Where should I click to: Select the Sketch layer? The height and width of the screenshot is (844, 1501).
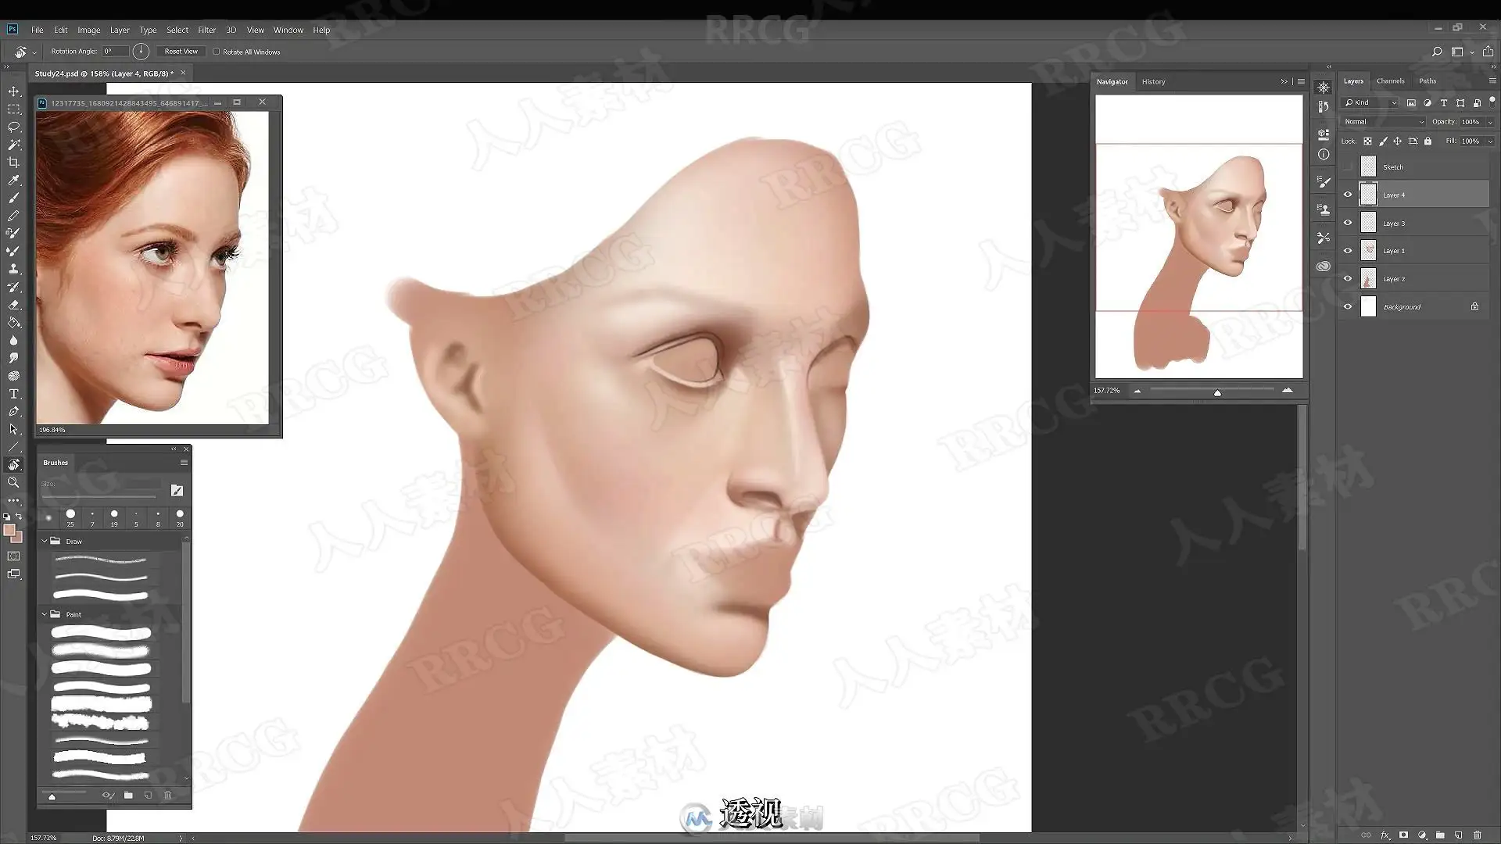1392,166
